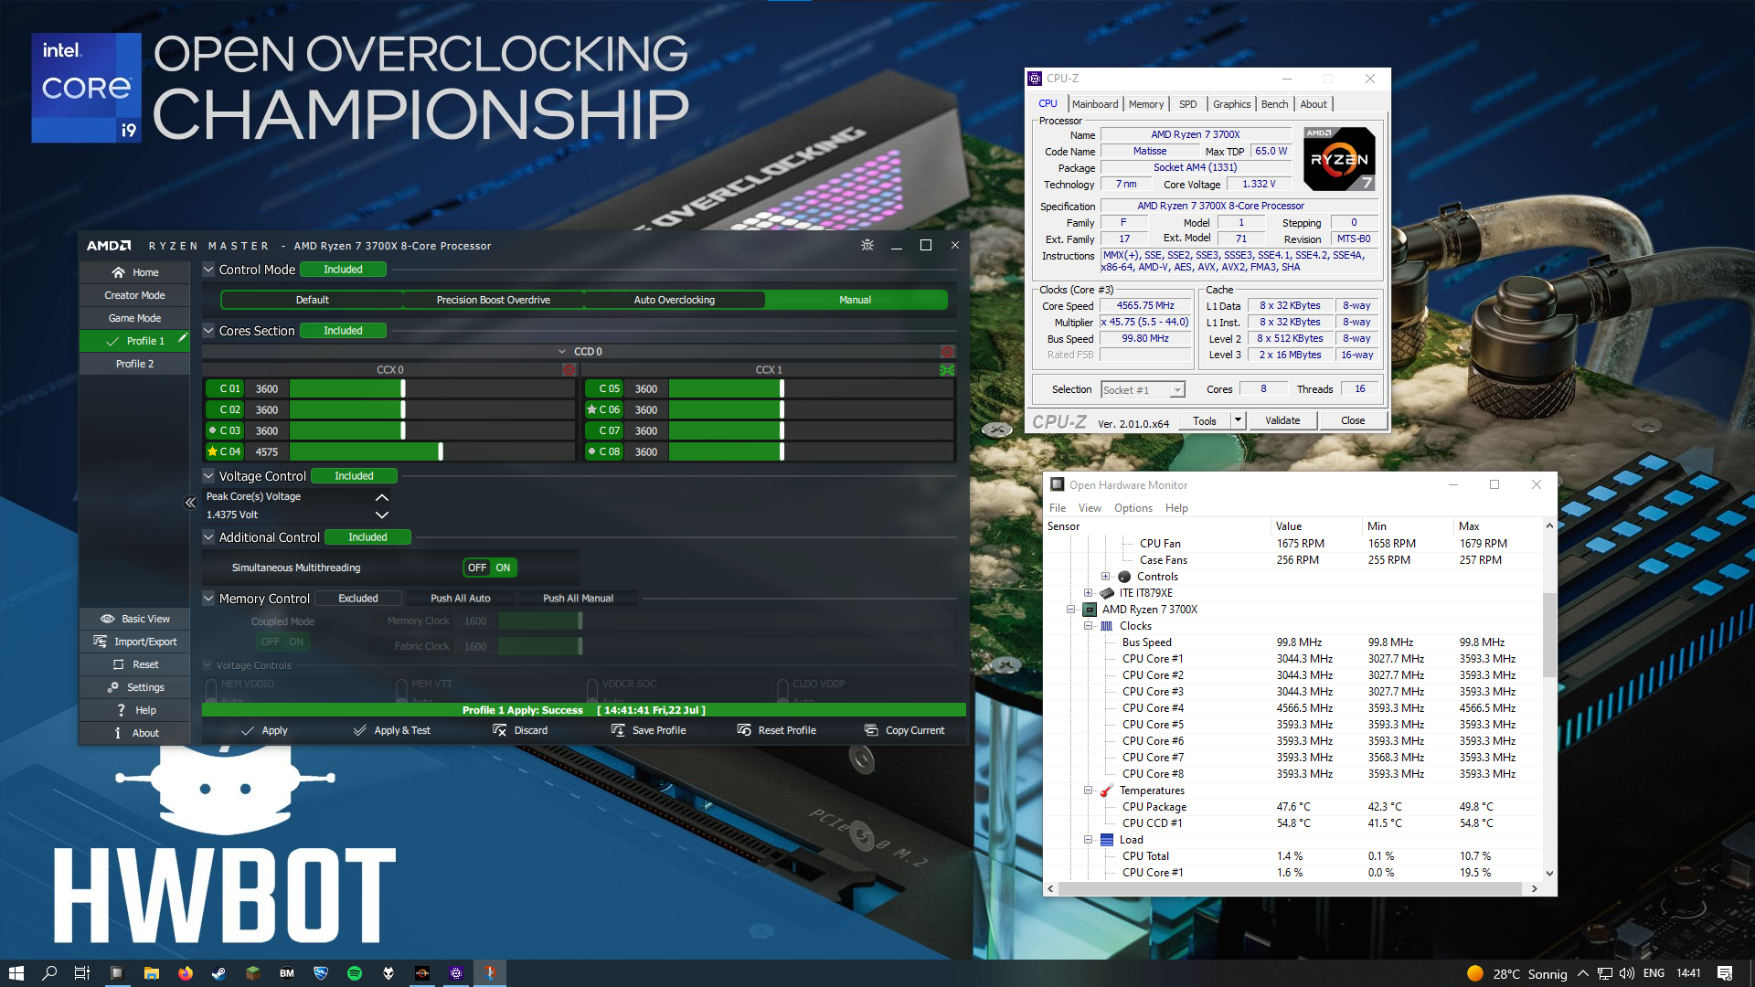Collapse CCD 0 chevron
The image size is (1755, 987).
tap(562, 352)
